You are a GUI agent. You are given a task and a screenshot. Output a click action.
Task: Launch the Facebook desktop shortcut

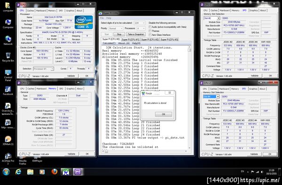(x=8, y=91)
